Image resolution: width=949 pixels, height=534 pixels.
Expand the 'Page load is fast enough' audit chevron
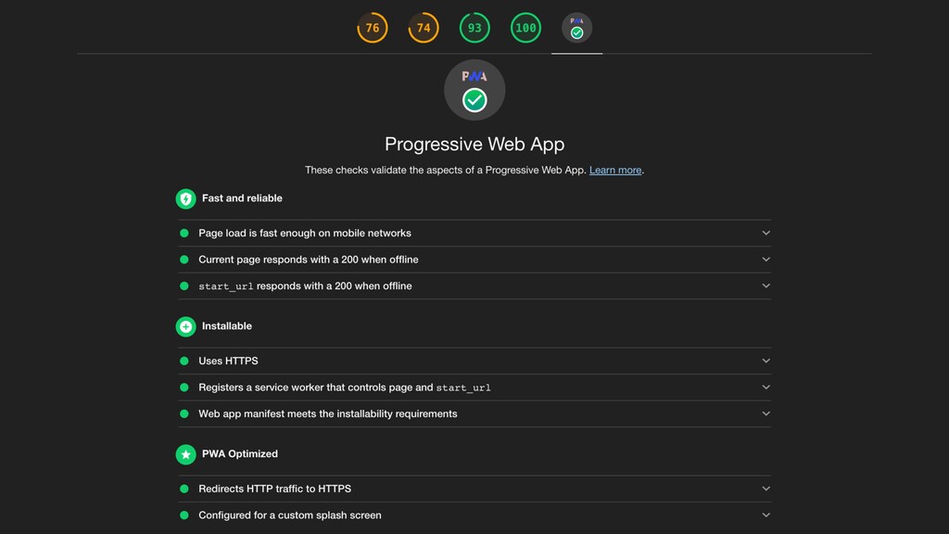(x=766, y=233)
